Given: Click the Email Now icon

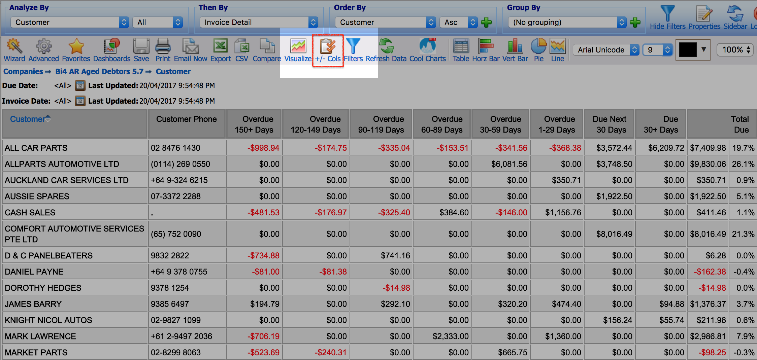Looking at the screenshot, I should click(x=191, y=50).
